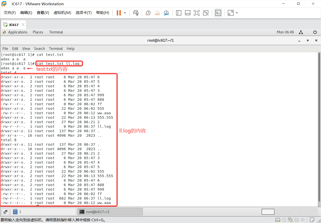Maximize the root@ic617 terminal window

308,40
